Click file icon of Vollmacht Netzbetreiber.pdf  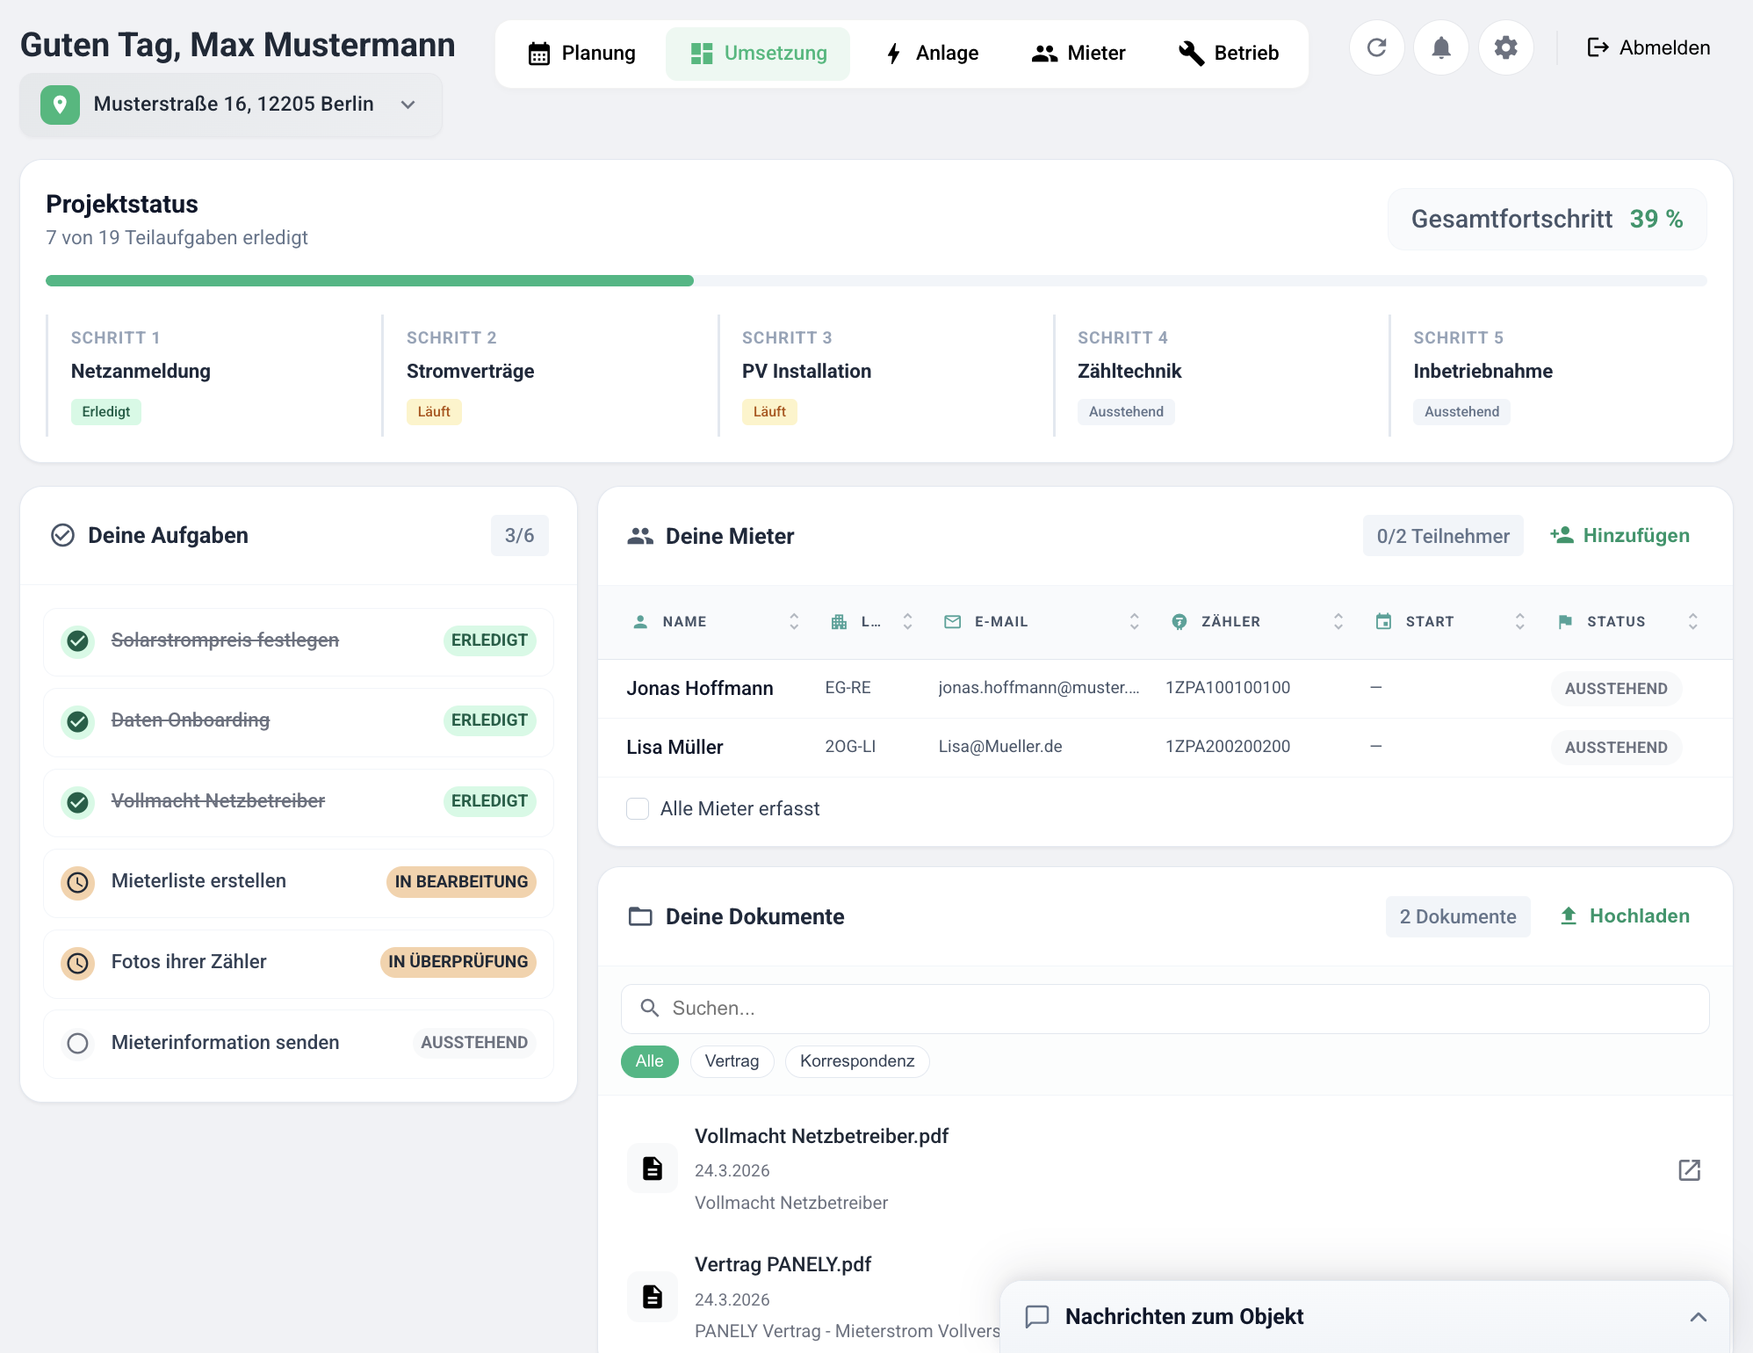653,1168
